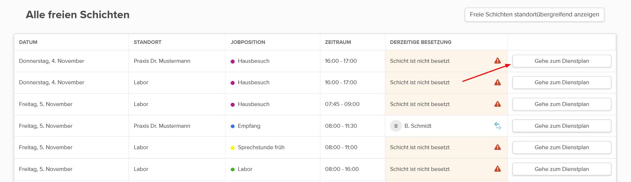Open Dienstplan for Thursday Labor Hausbesuch shift
The height and width of the screenshot is (182, 631).
pos(561,82)
